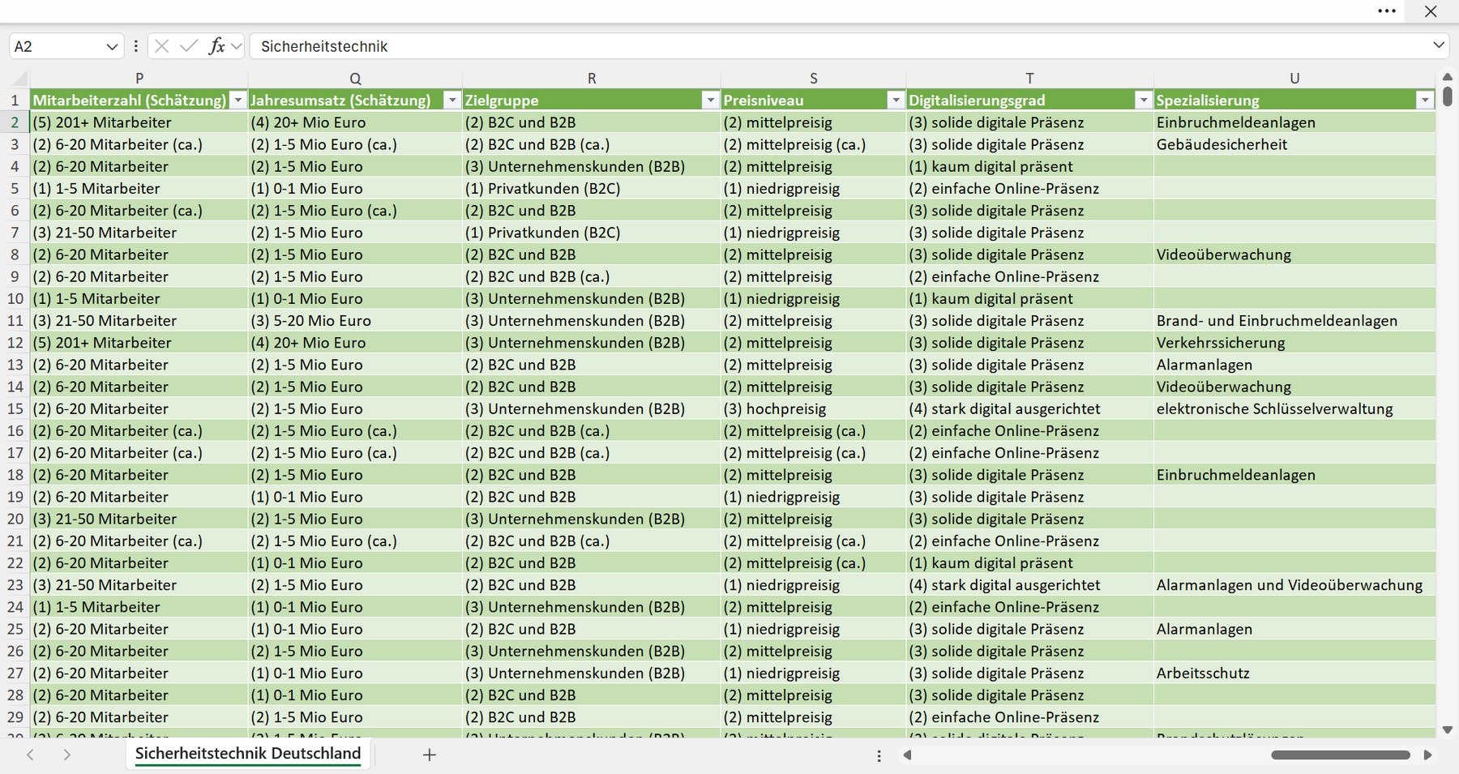Go to next sheet arrow
The height and width of the screenshot is (774, 1459).
(x=67, y=755)
